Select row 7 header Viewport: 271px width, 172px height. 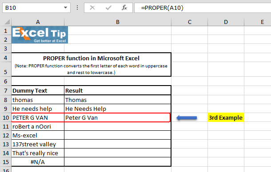tap(5, 90)
